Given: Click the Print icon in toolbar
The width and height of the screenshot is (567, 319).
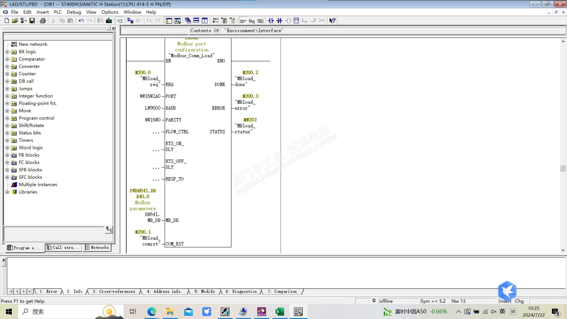Looking at the screenshot, I should 43,21.
